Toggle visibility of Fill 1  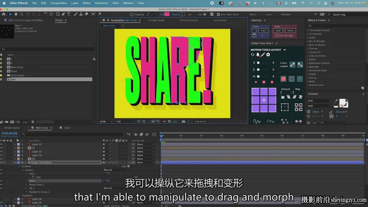pos(1,188)
